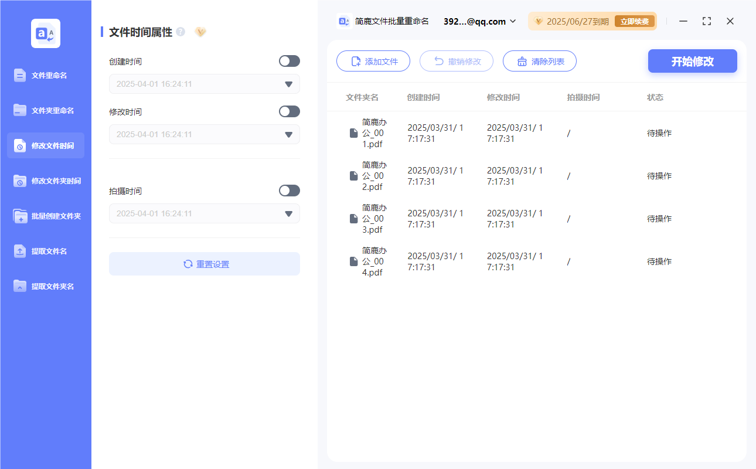The height and width of the screenshot is (469, 756).
Task: Enable the 拍摄时间 switch
Action: click(x=289, y=190)
